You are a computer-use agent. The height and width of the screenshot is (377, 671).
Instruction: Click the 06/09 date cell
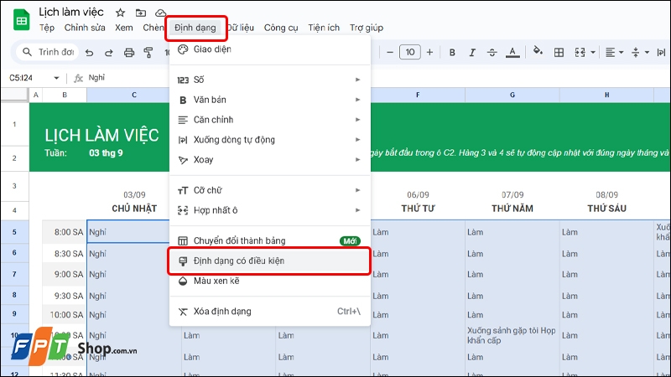click(418, 195)
